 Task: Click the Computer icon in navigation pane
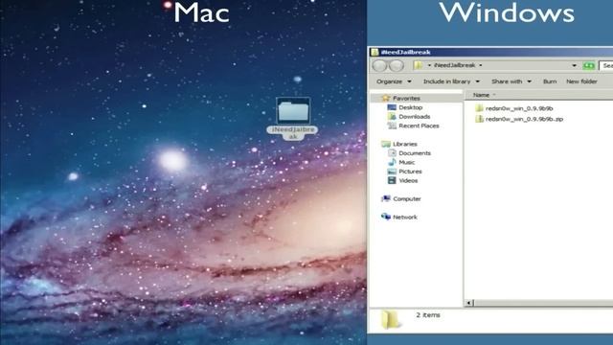386,198
